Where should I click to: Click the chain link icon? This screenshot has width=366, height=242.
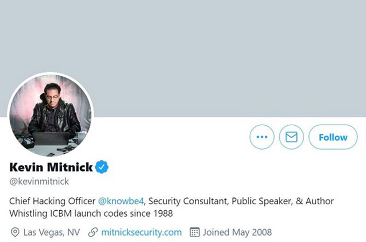(93, 232)
